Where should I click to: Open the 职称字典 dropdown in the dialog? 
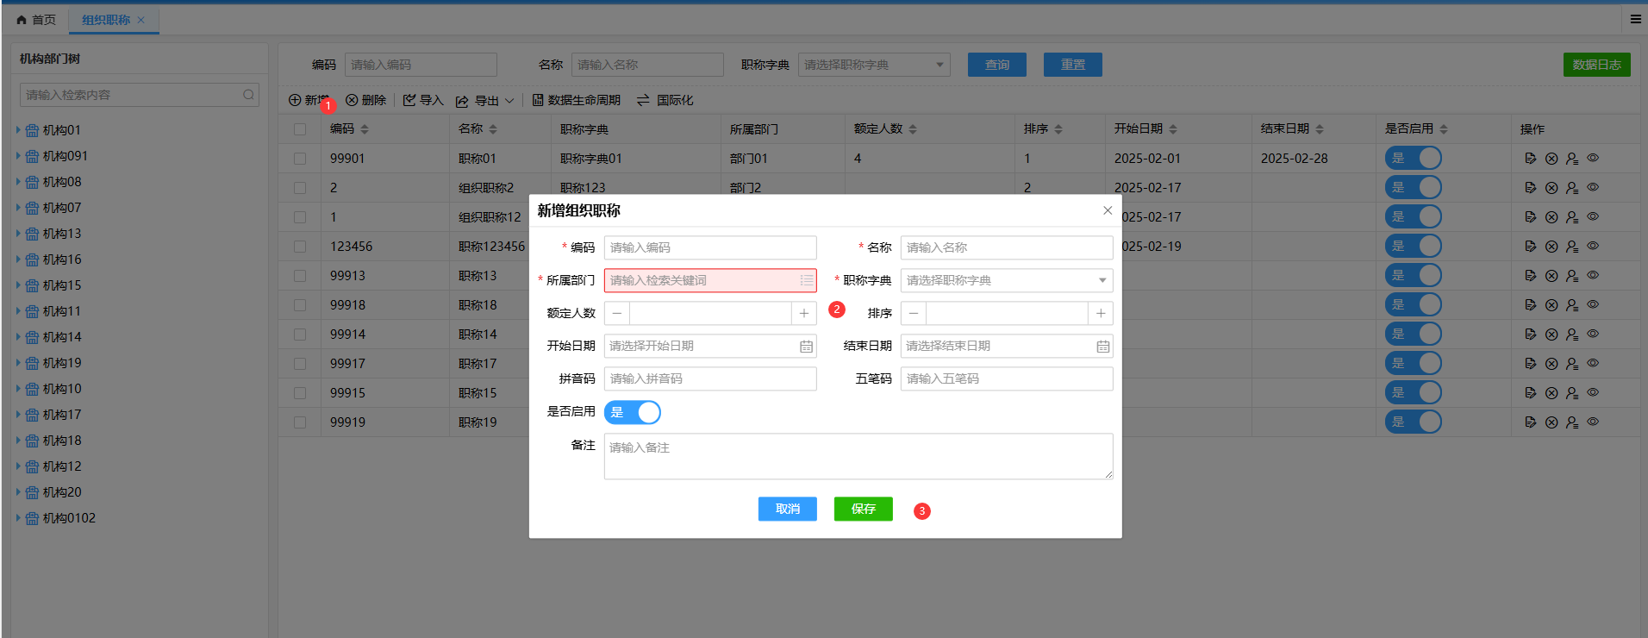pos(1006,281)
